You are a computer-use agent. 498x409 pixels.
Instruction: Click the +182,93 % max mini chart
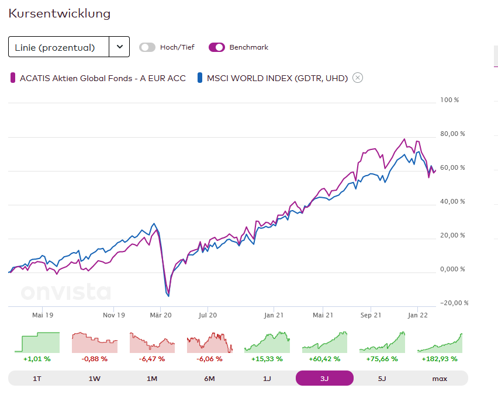click(440, 342)
